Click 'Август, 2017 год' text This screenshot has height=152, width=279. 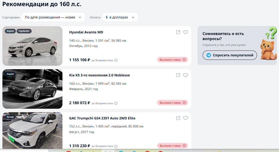coord(82,132)
